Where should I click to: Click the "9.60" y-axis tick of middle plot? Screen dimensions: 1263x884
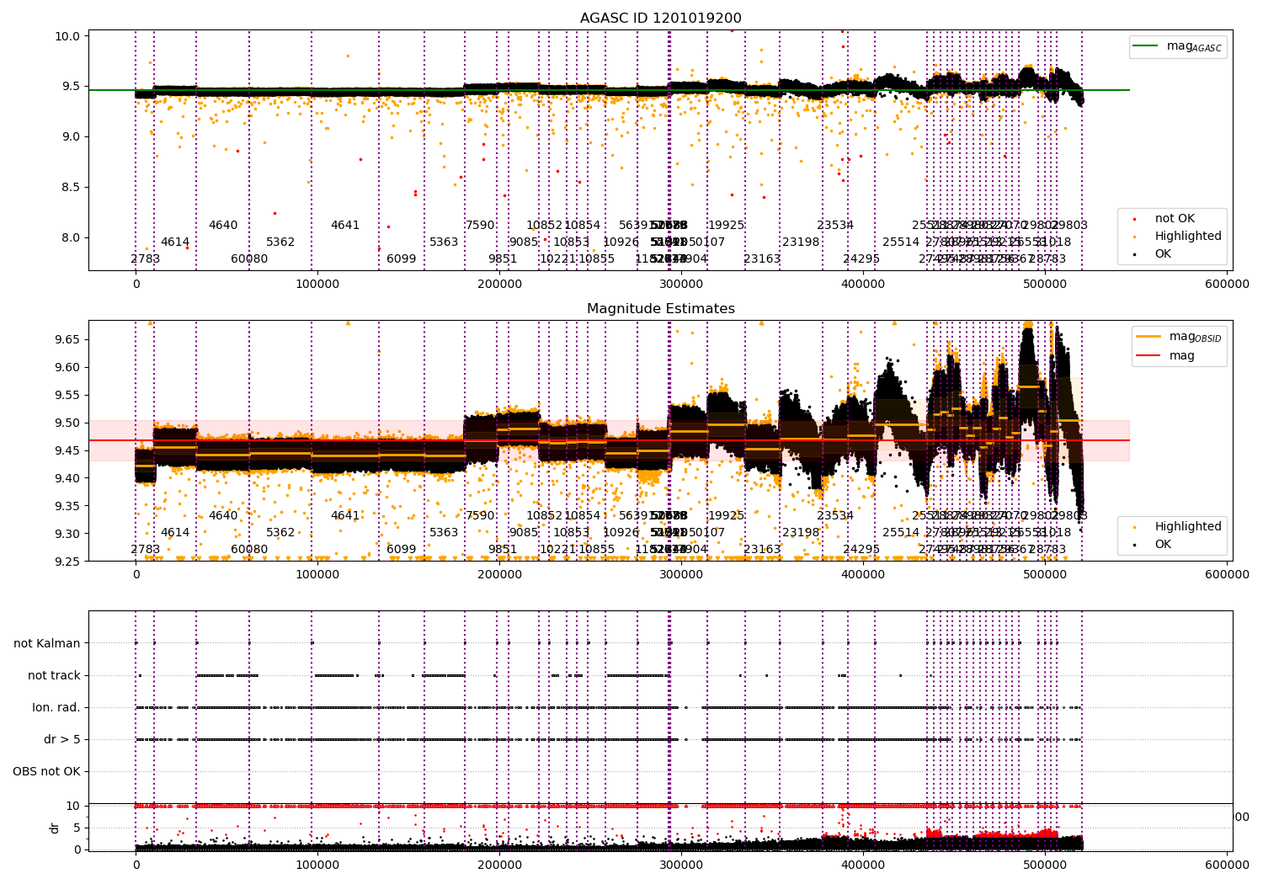[x=67, y=367]
